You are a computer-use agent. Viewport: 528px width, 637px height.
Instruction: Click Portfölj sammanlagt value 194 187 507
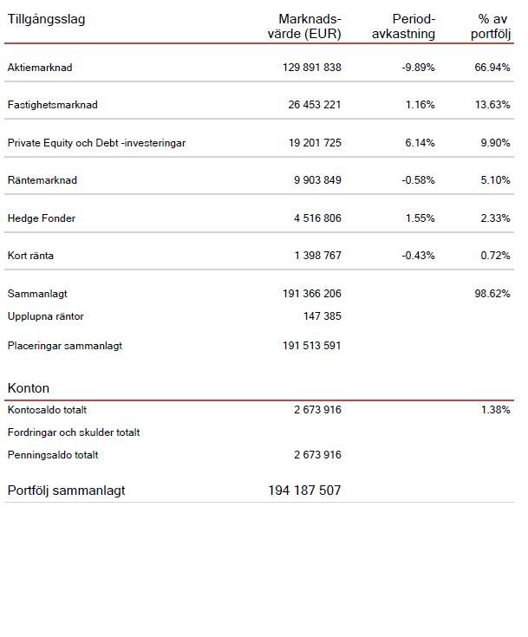304,491
